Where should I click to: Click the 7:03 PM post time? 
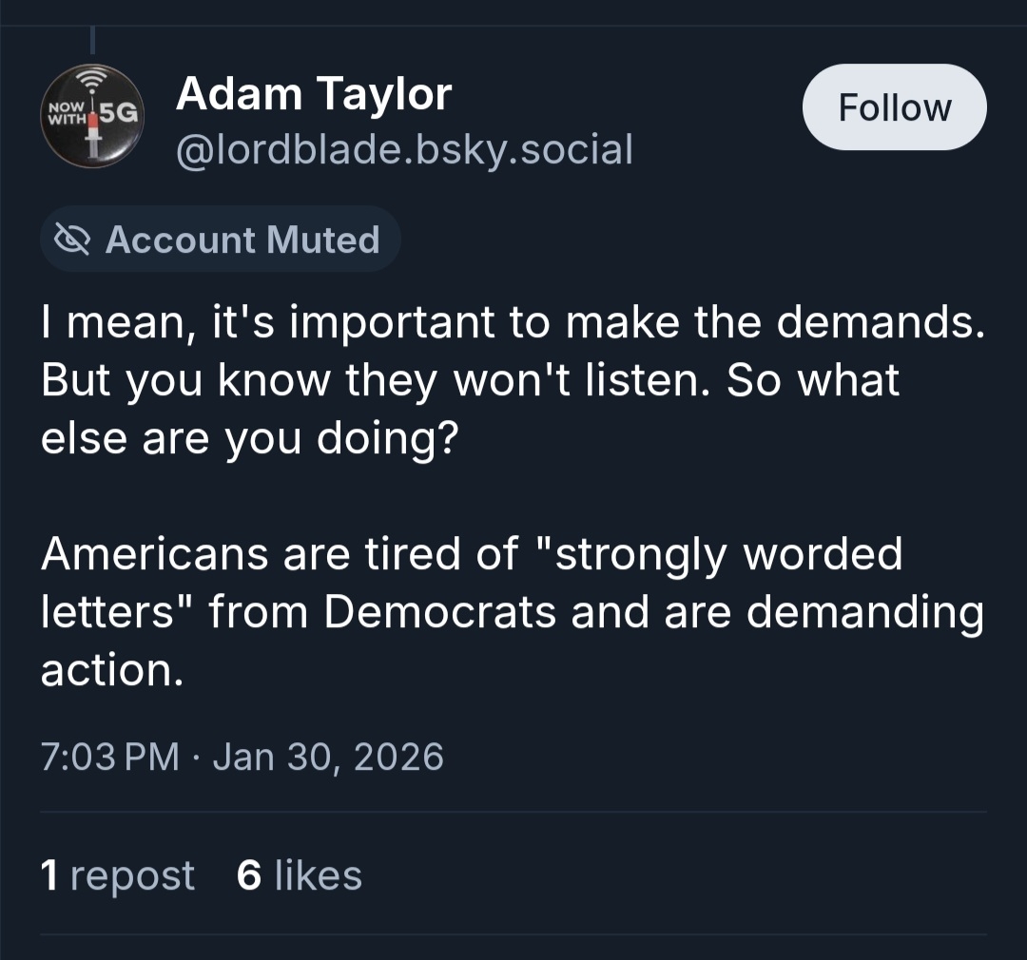pyautogui.click(x=110, y=757)
